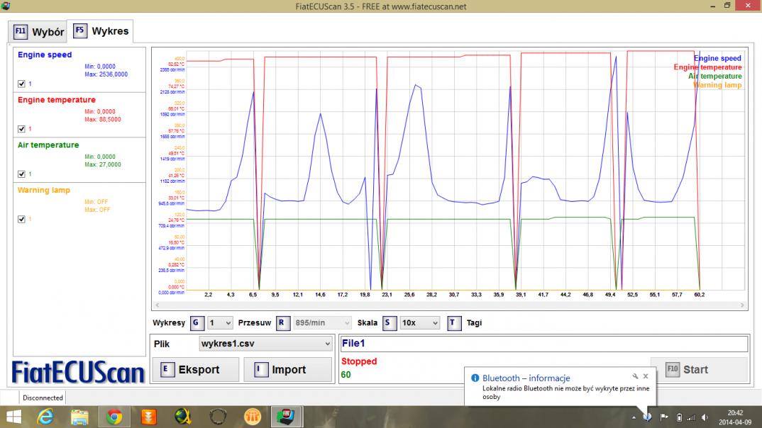Viewport: 762px width, 428px height.
Task: Close the Bluetooth notification balloon
Action: tap(645, 376)
